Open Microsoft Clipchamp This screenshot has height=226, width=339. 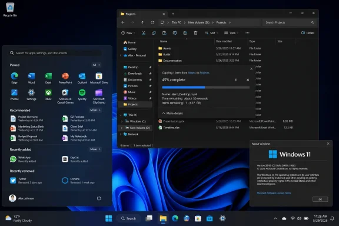tap(99, 97)
